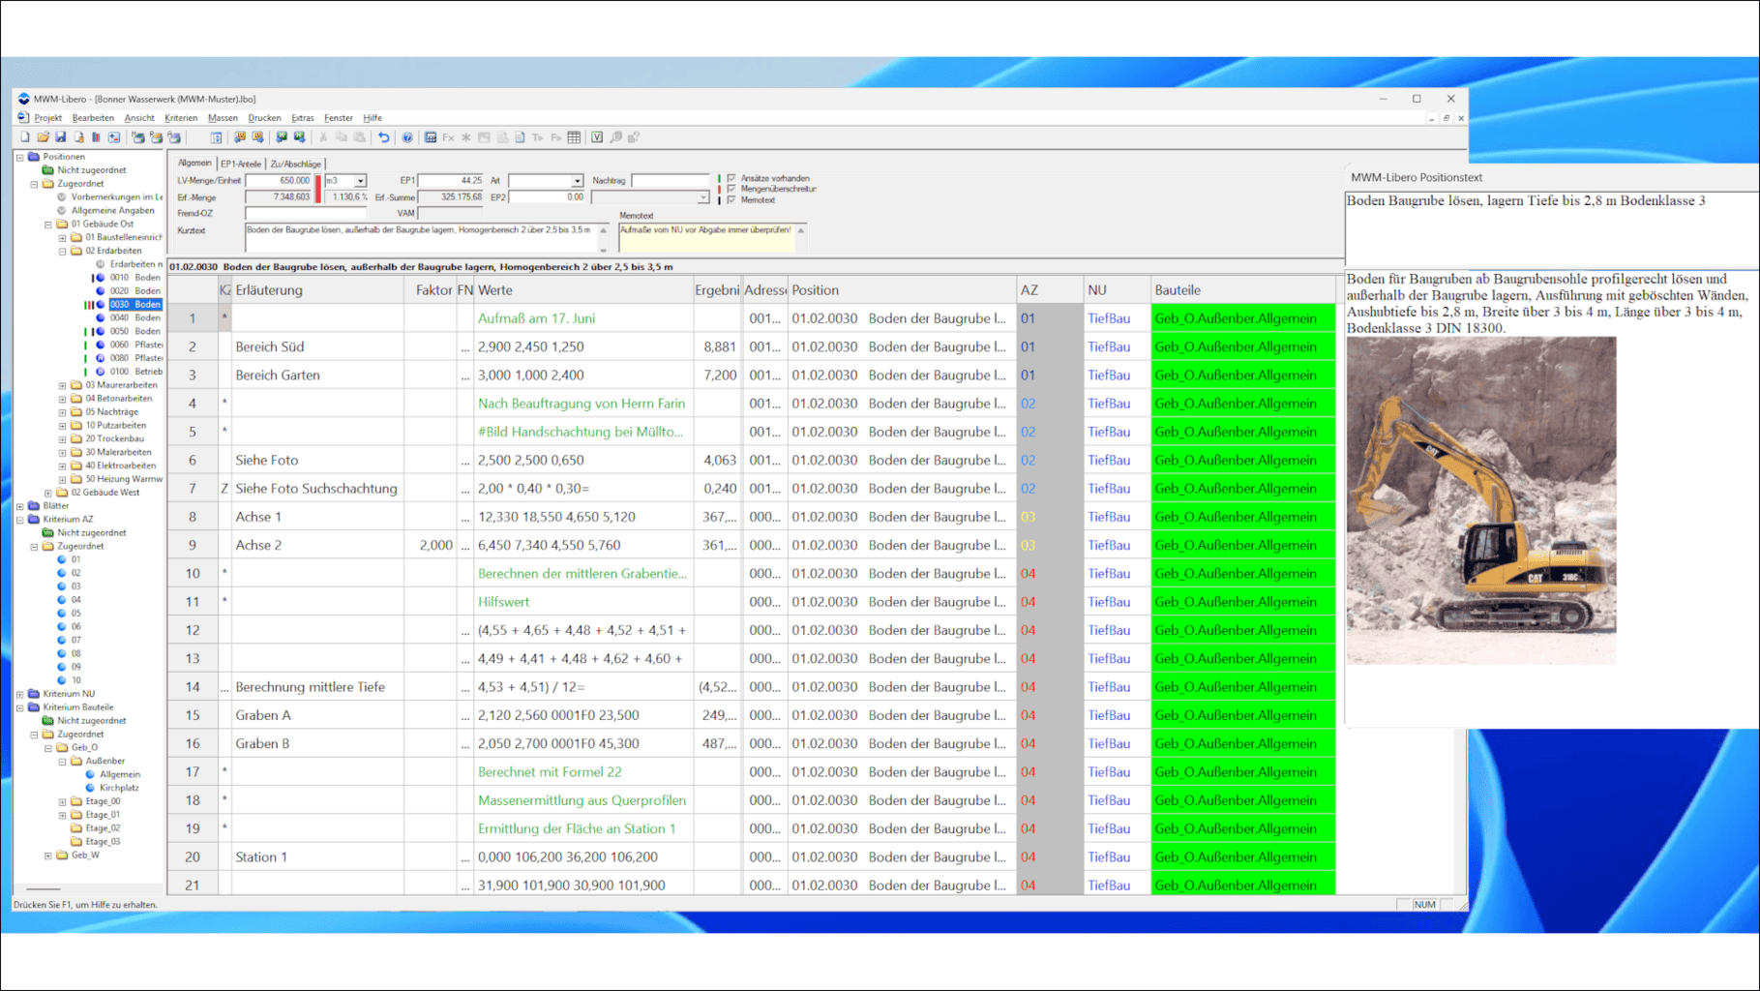This screenshot has height=991, width=1760.
Task: Click the table grid toolbar icon
Action: coord(574,137)
